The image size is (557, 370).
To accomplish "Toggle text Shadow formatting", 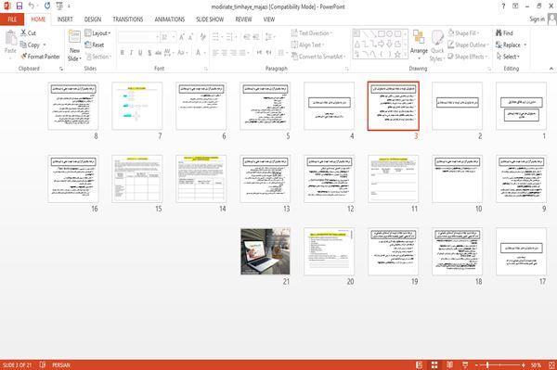I will 149,53.
